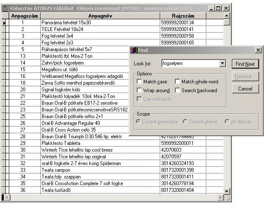Click Braun Oral-B pótkefe ortho 2+1
Screen dimensions: 265x204
click(85, 116)
